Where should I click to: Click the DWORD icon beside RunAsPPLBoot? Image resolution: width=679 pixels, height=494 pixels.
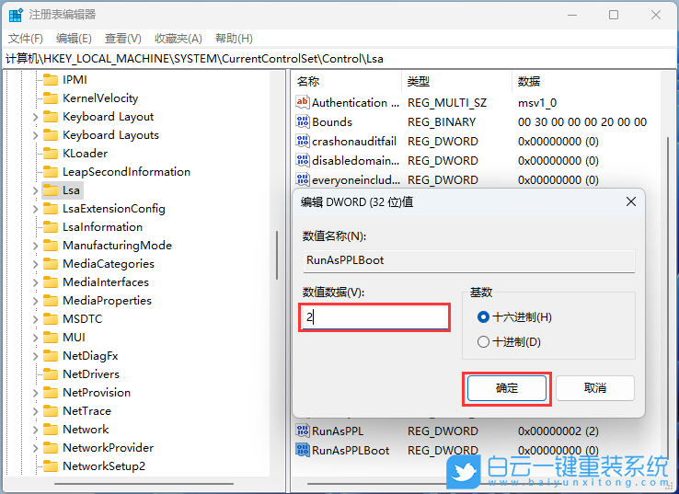(x=303, y=450)
